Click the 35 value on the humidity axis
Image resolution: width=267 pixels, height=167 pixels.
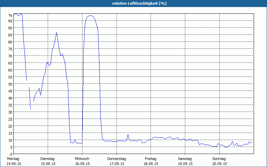pos(10,105)
